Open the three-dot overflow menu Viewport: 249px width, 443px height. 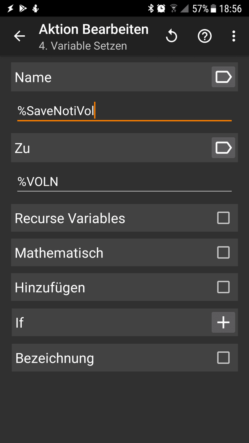coord(233,36)
